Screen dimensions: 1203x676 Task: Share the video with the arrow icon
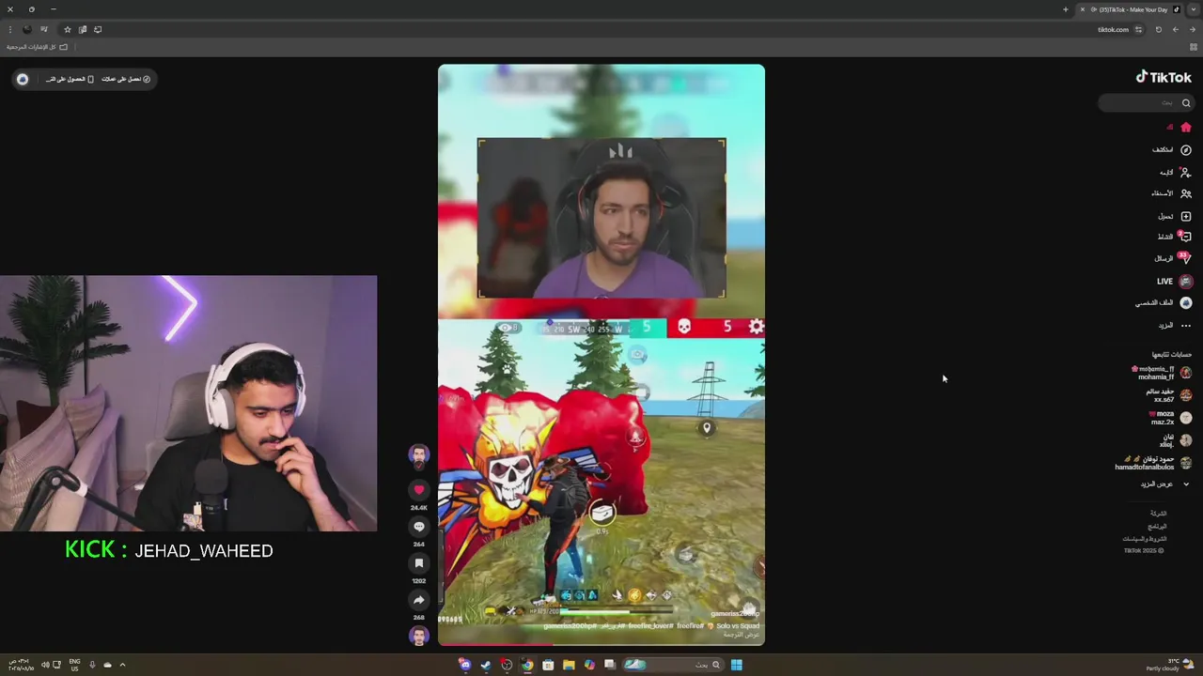tap(419, 599)
